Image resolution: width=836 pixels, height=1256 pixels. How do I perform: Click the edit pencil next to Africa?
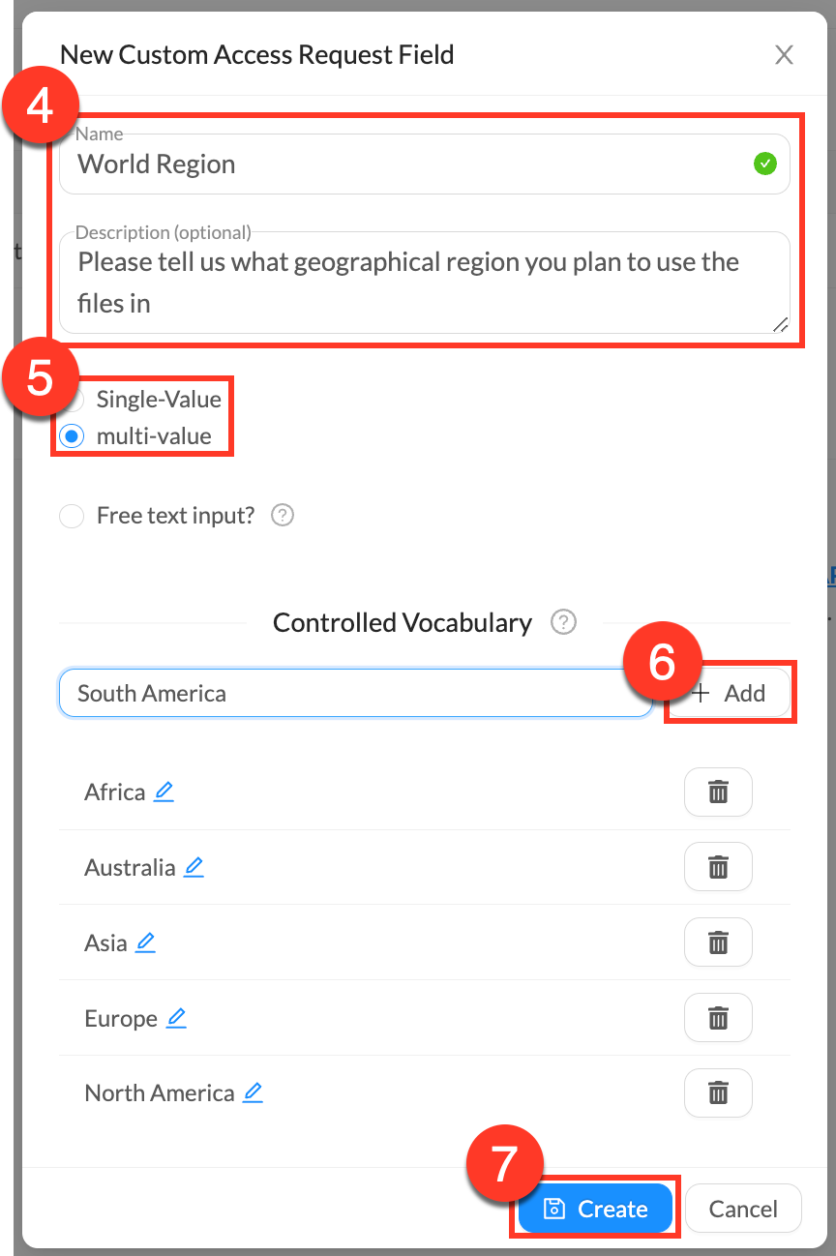[164, 792]
